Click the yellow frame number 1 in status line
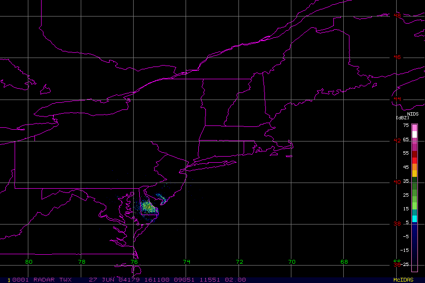This screenshot has height=283, width=425. pos(9,280)
